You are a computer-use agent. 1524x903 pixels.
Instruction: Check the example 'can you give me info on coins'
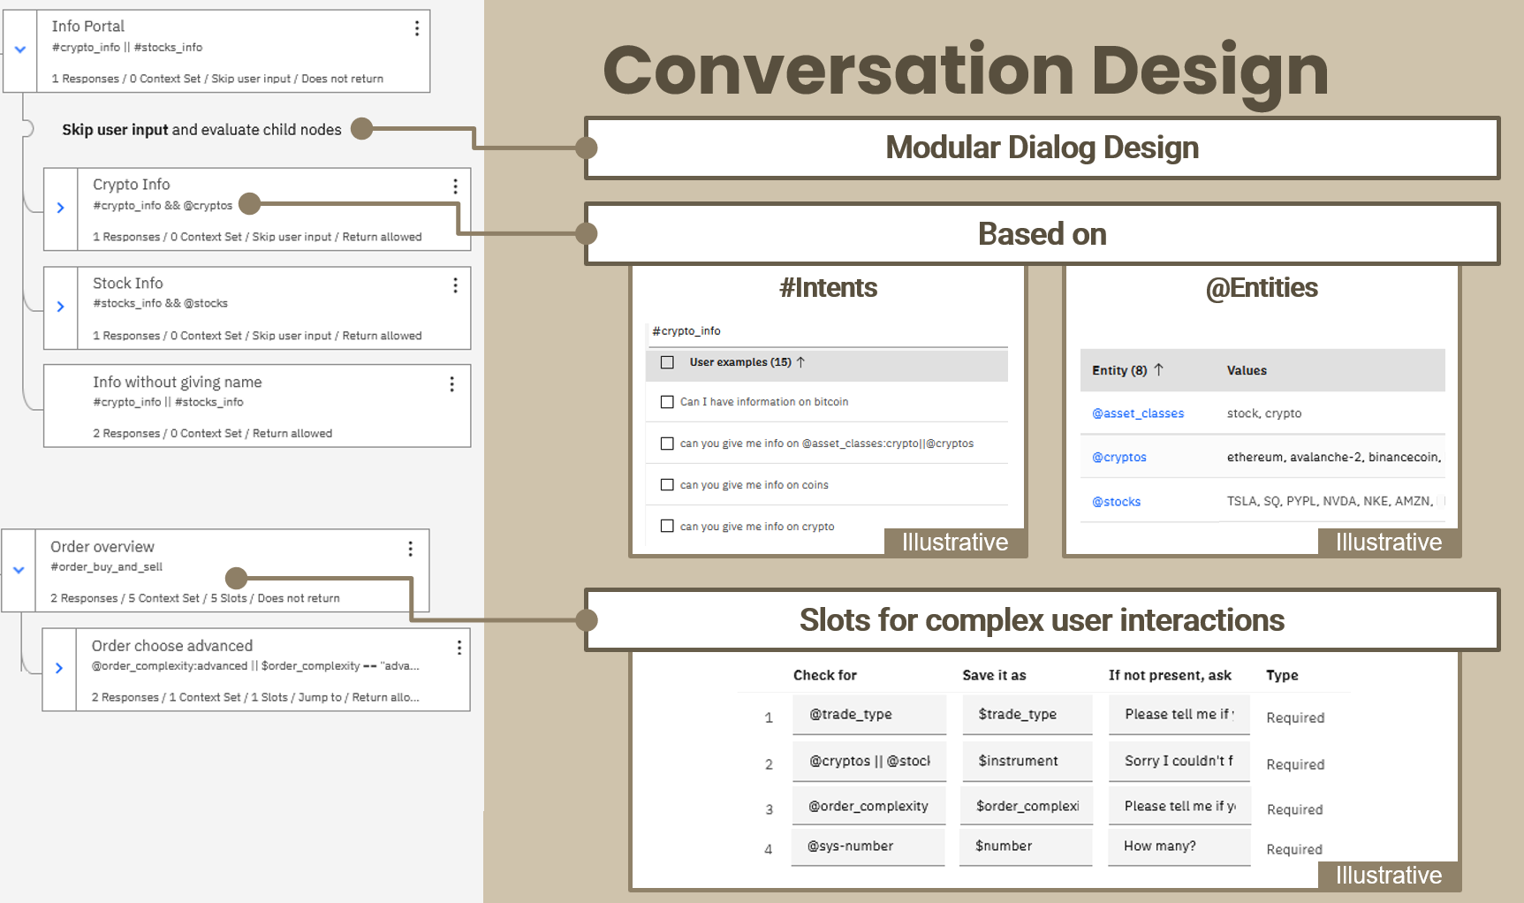point(667,484)
